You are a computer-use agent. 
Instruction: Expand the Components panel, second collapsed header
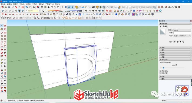pyautogui.click(x=175, y=50)
